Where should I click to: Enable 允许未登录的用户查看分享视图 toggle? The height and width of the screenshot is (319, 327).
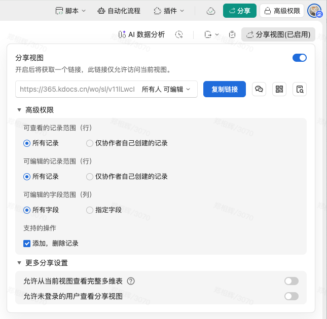coord(292,296)
